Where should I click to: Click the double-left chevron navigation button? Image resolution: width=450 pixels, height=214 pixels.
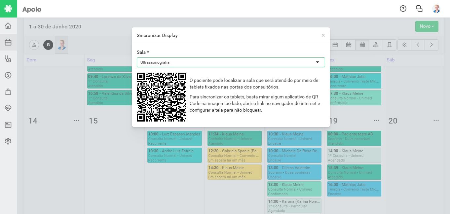pos(404,45)
